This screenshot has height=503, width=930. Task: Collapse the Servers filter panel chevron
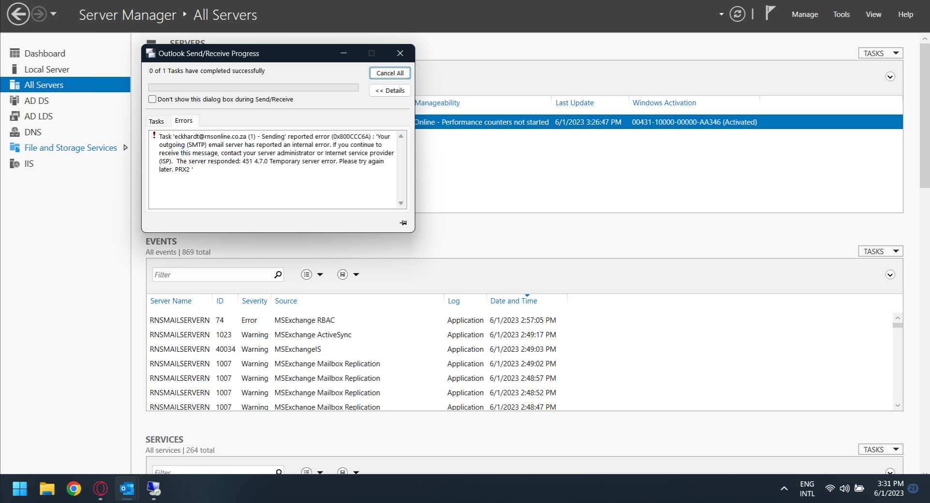tap(890, 76)
